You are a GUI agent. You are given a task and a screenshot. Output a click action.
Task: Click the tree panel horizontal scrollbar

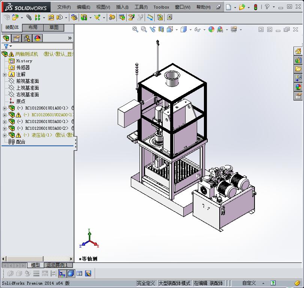click(x=37, y=259)
